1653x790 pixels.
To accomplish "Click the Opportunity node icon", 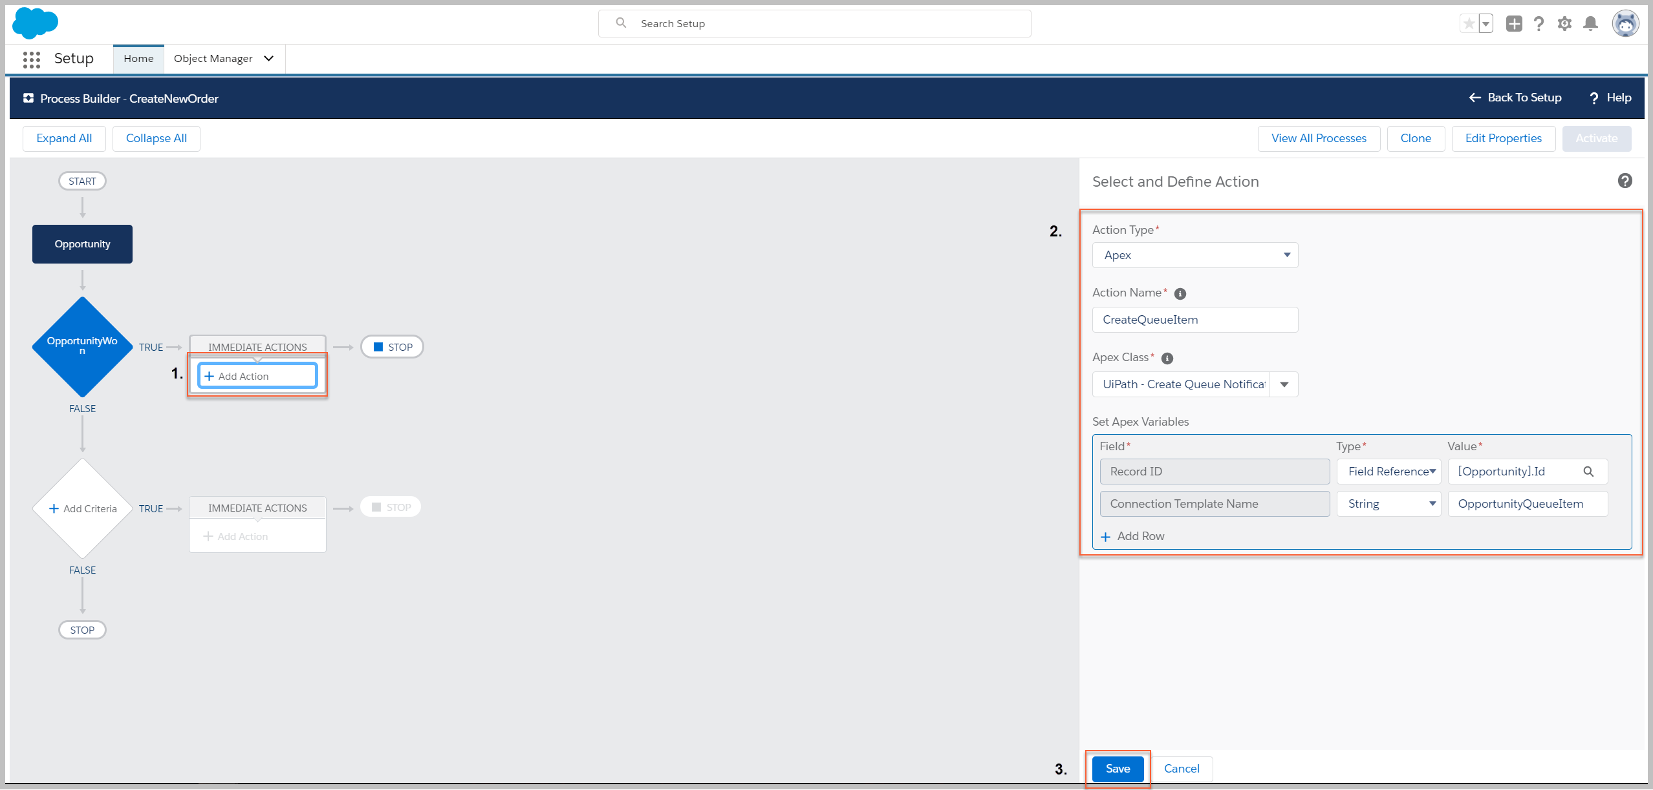I will click(x=82, y=244).
